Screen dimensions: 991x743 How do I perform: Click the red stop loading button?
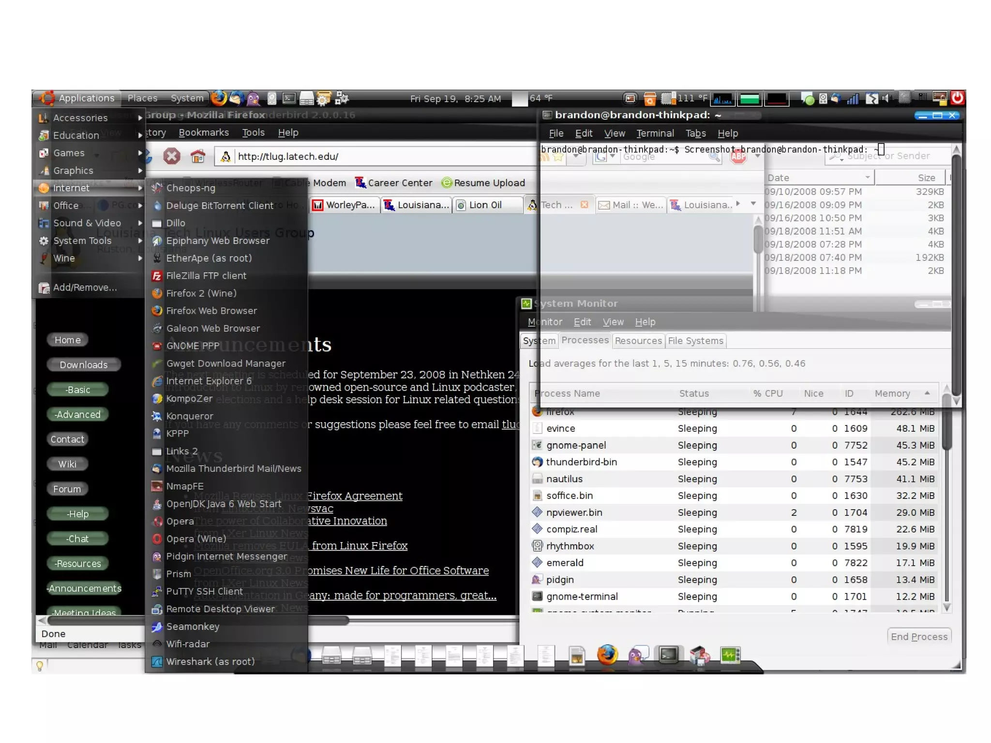tap(172, 156)
